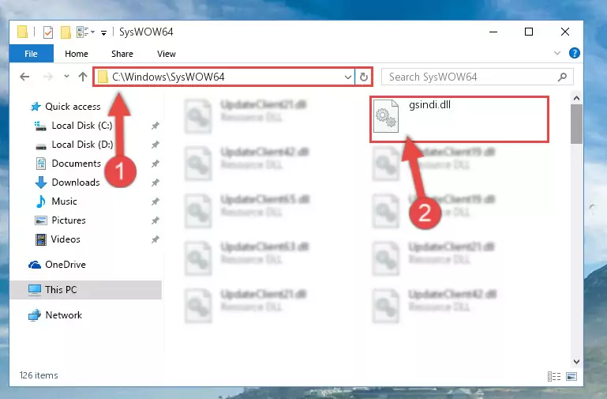Unpin Pictures using its pin icon
The height and width of the screenshot is (399, 607).
155,220
